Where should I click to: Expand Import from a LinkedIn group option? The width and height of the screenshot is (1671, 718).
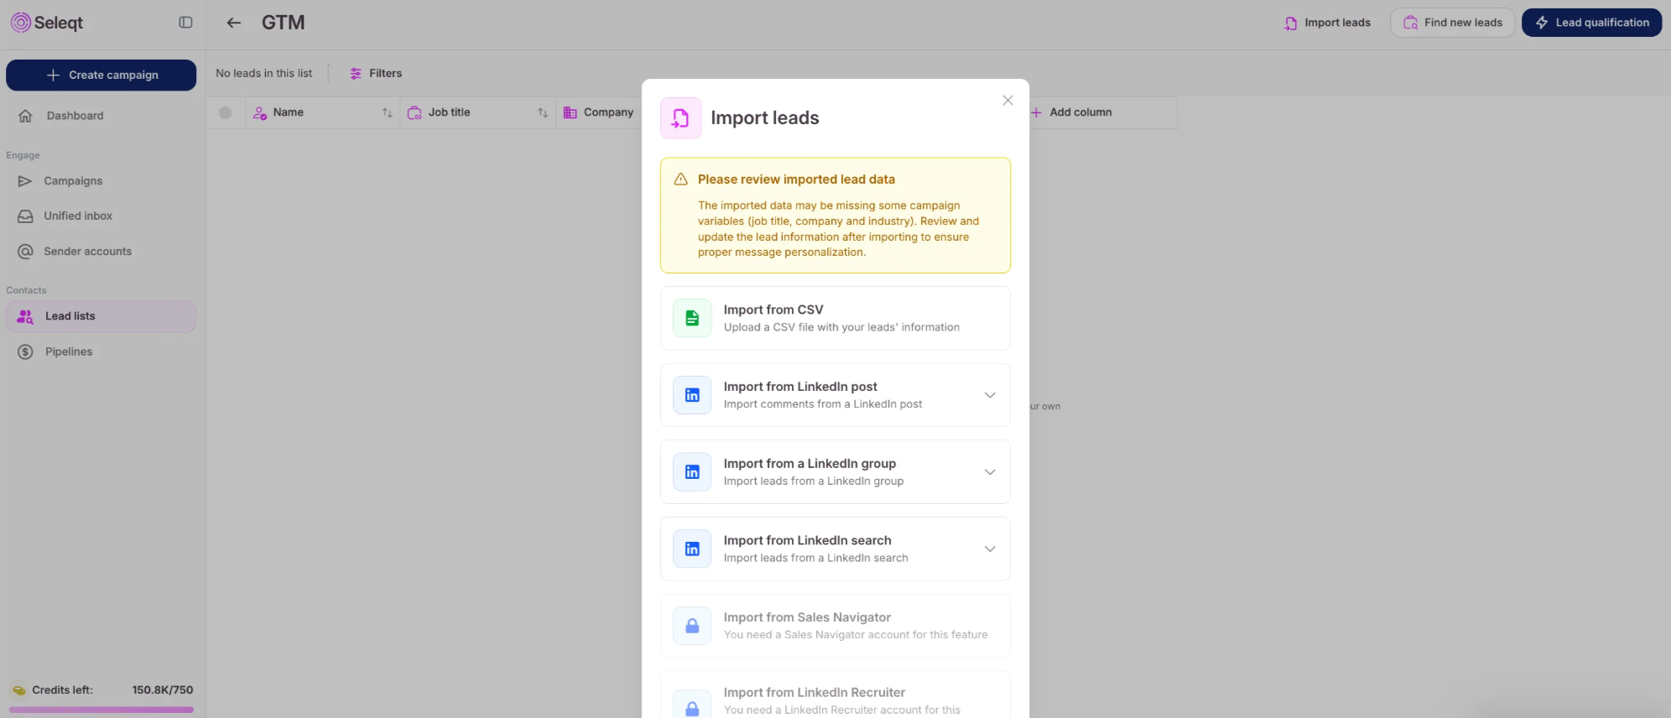tap(990, 472)
